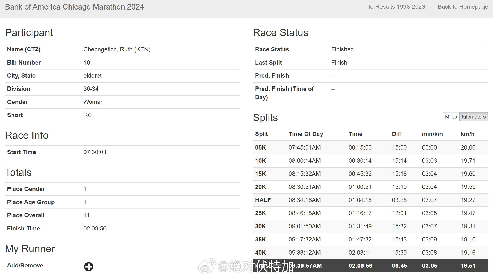Screen dimensions: 493x278
Task: Click the 'Splits' section heading
Action: pyautogui.click(x=265, y=118)
